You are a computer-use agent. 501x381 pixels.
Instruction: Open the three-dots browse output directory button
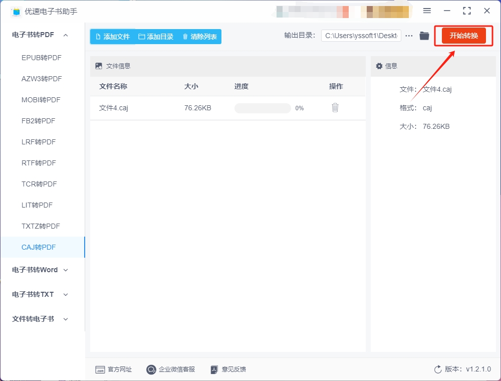point(409,36)
